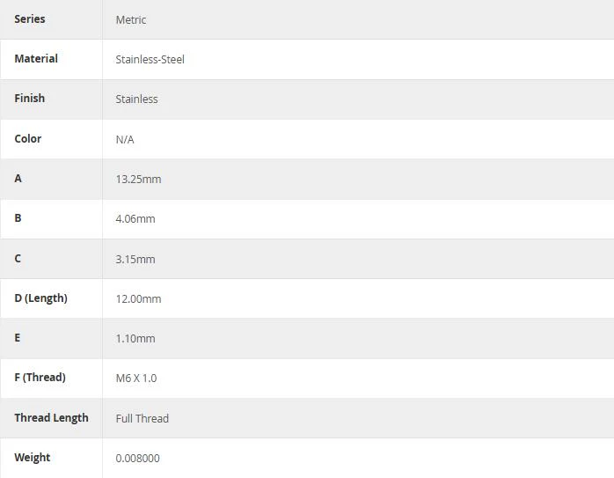Click the D (Length) label
The height and width of the screenshot is (478, 614).
tap(40, 298)
